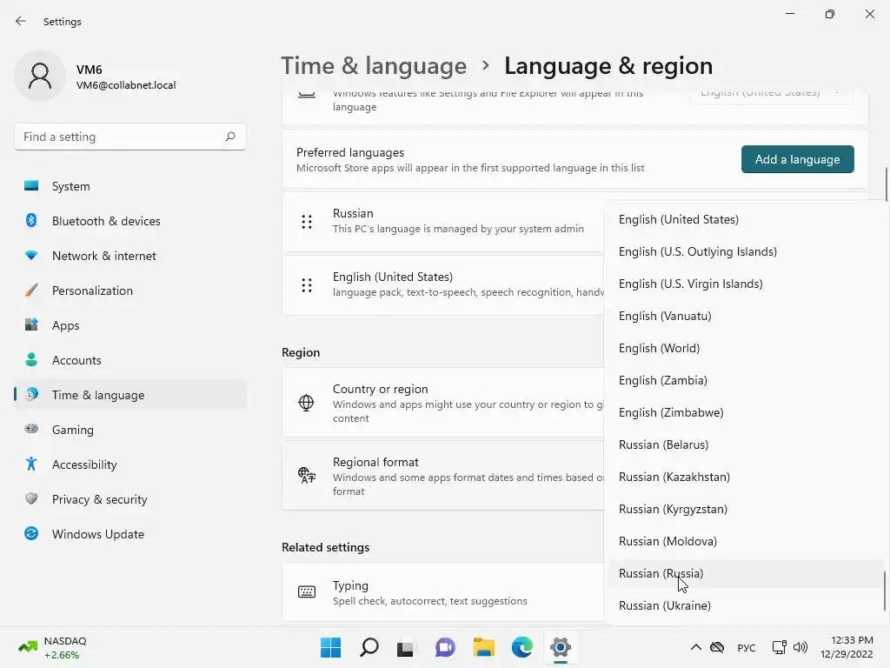
Task: Pick English (Zimbabwe) in the list
Action: point(744,412)
